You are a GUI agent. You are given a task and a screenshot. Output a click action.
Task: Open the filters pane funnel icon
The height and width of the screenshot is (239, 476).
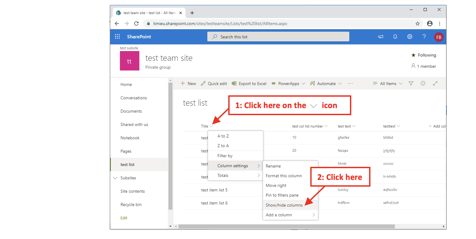tap(411, 84)
